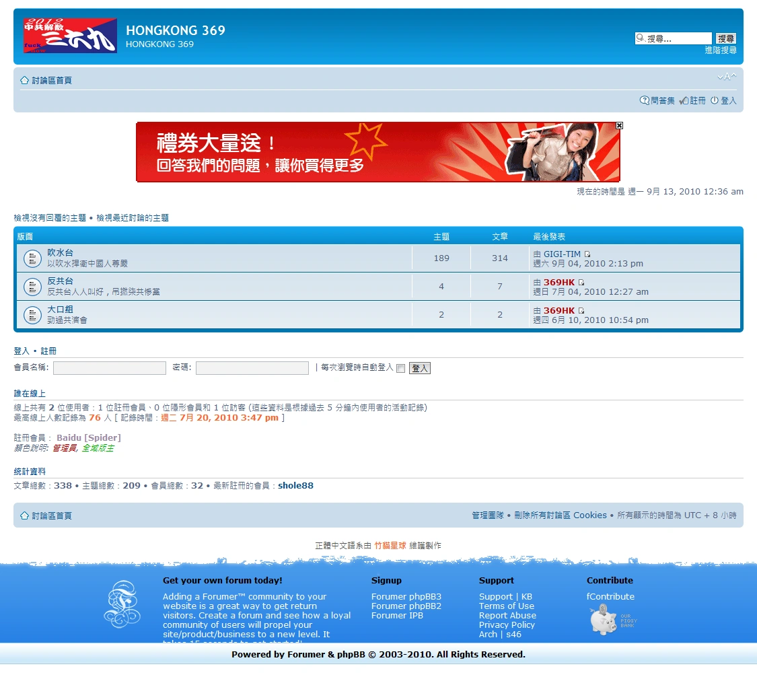Screen dimensions: 757x681
Task: Click the HONGKONG 369 site logo
Action: point(70,36)
